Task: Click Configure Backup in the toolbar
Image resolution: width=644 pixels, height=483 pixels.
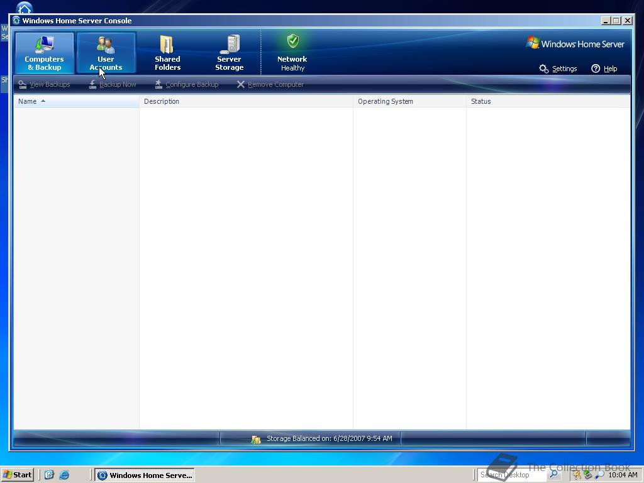Action: pyautogui.click(x=186, y=84)
